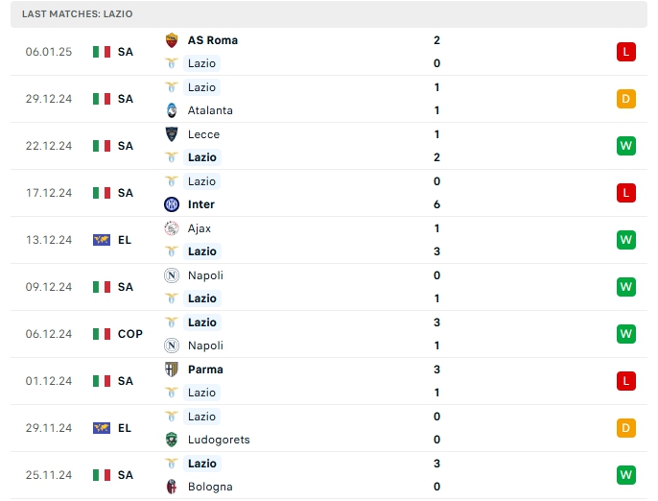Click the red L badge for Inter match
Image resolution: width=658 pixels, height=501 pixels.
tap(626, 193)
